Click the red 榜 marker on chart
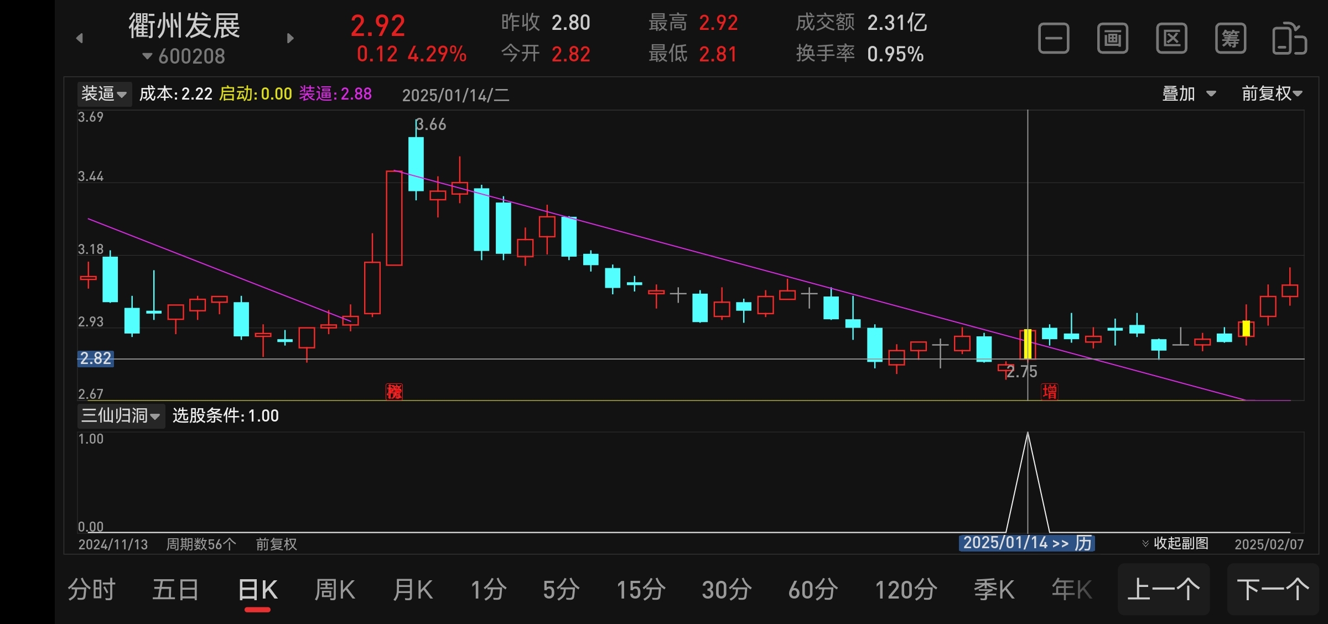Viewport: 1328px width, 624px height. click(394, 392)
